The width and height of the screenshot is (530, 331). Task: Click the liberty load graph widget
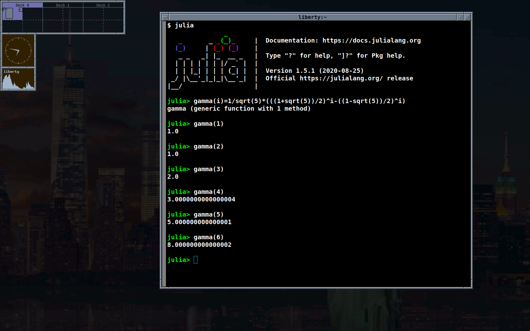click(x=18, y=79)
